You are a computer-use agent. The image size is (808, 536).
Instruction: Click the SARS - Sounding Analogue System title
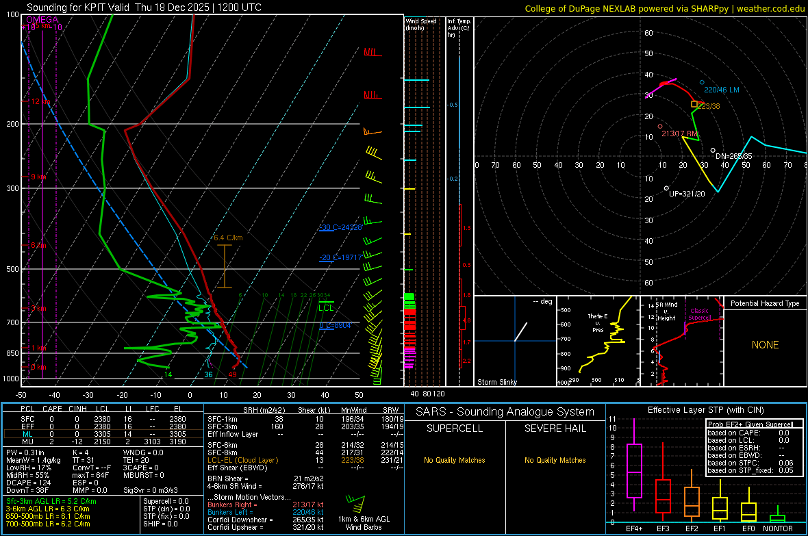(505, 412)
